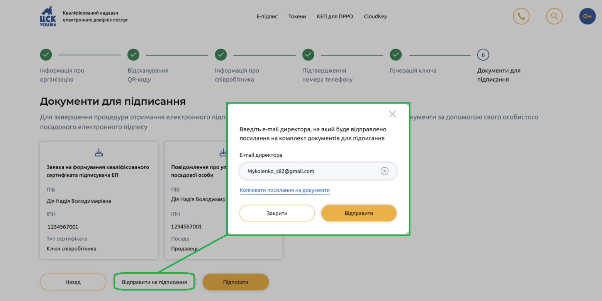
Task: Go to the QR-code scanning step checkmark
Action: click(133, 54)
